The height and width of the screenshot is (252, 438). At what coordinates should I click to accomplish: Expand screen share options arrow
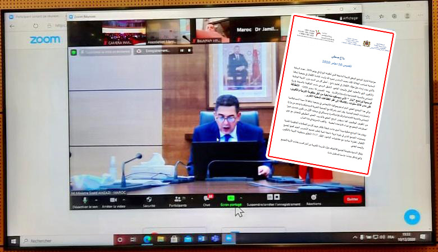click(241, 198)
